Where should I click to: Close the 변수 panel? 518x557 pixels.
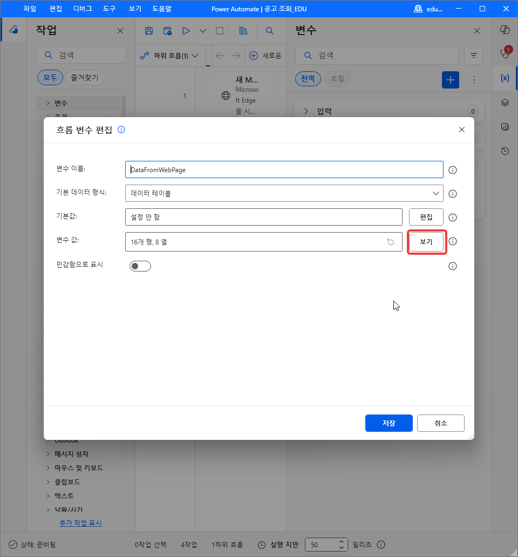477,31
